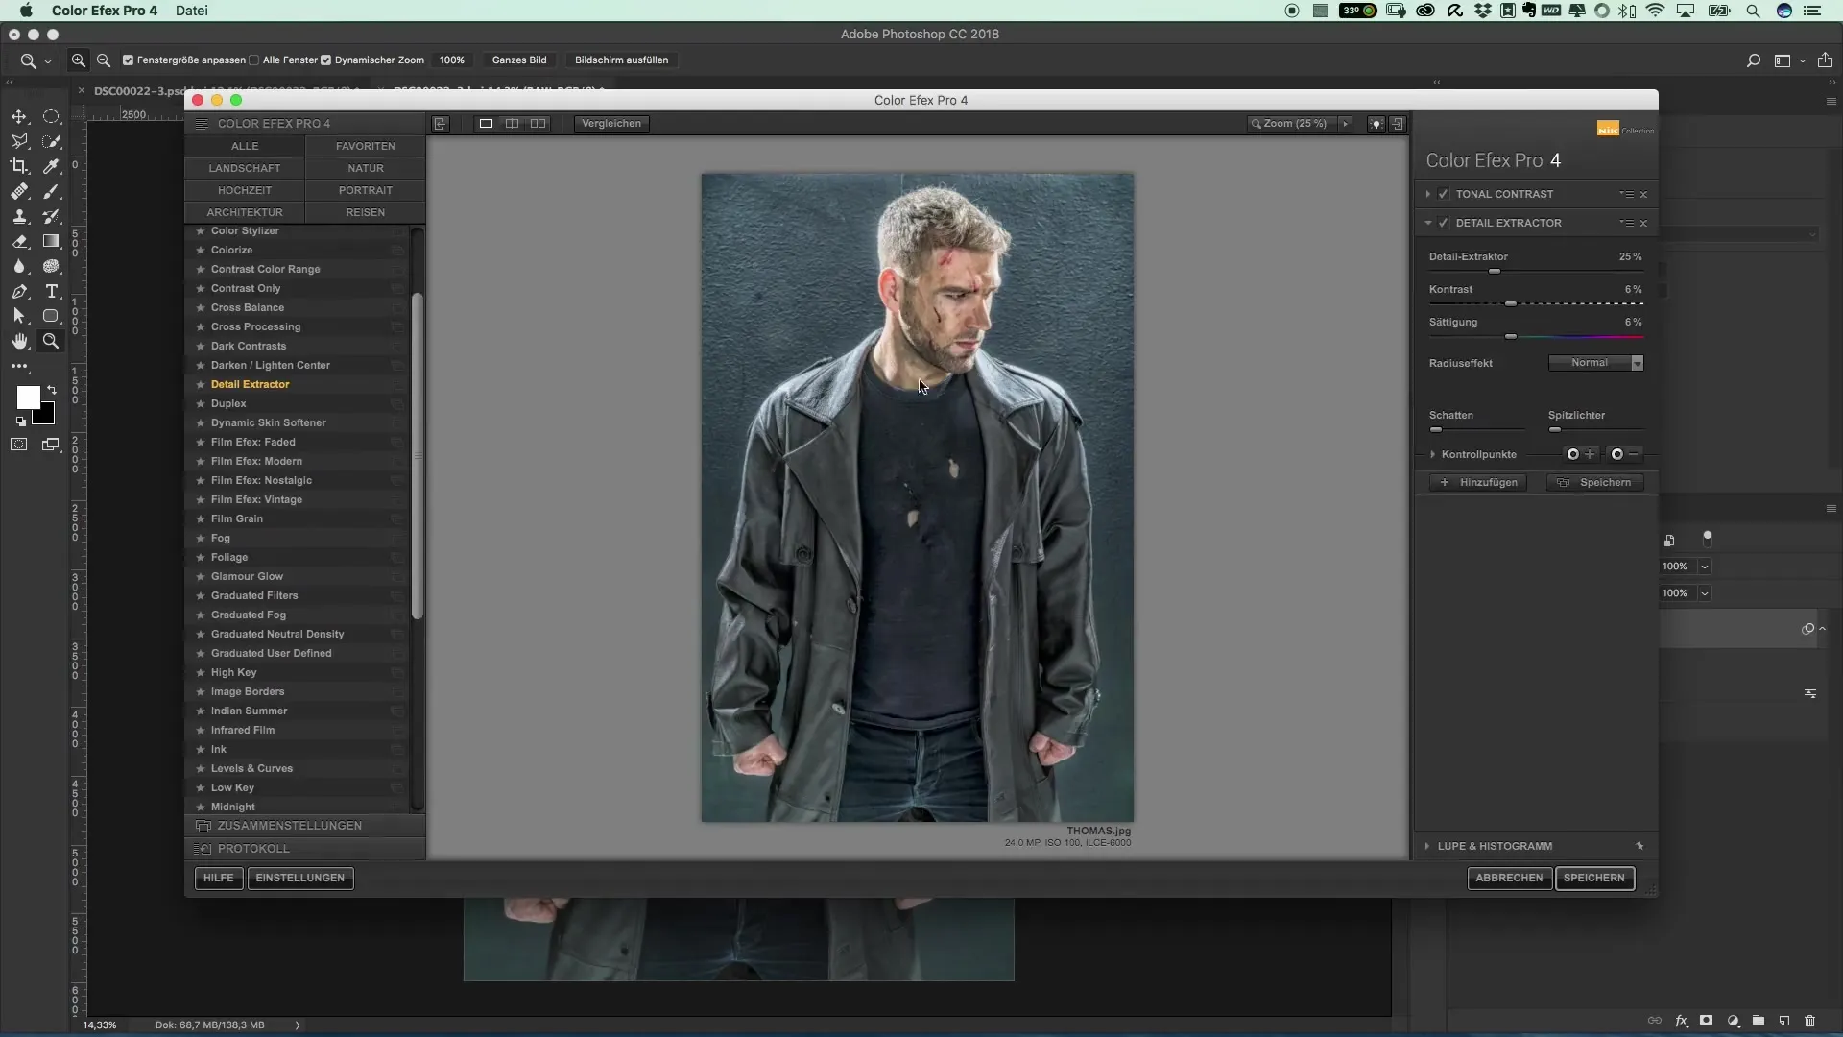Select the ALLE filter category tab

[245, 146]
